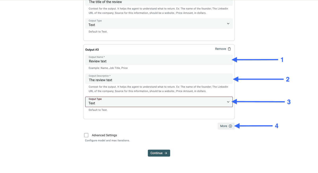318x173 pixels.
Task: Click the More button label
Action: (x=224, y=126)
